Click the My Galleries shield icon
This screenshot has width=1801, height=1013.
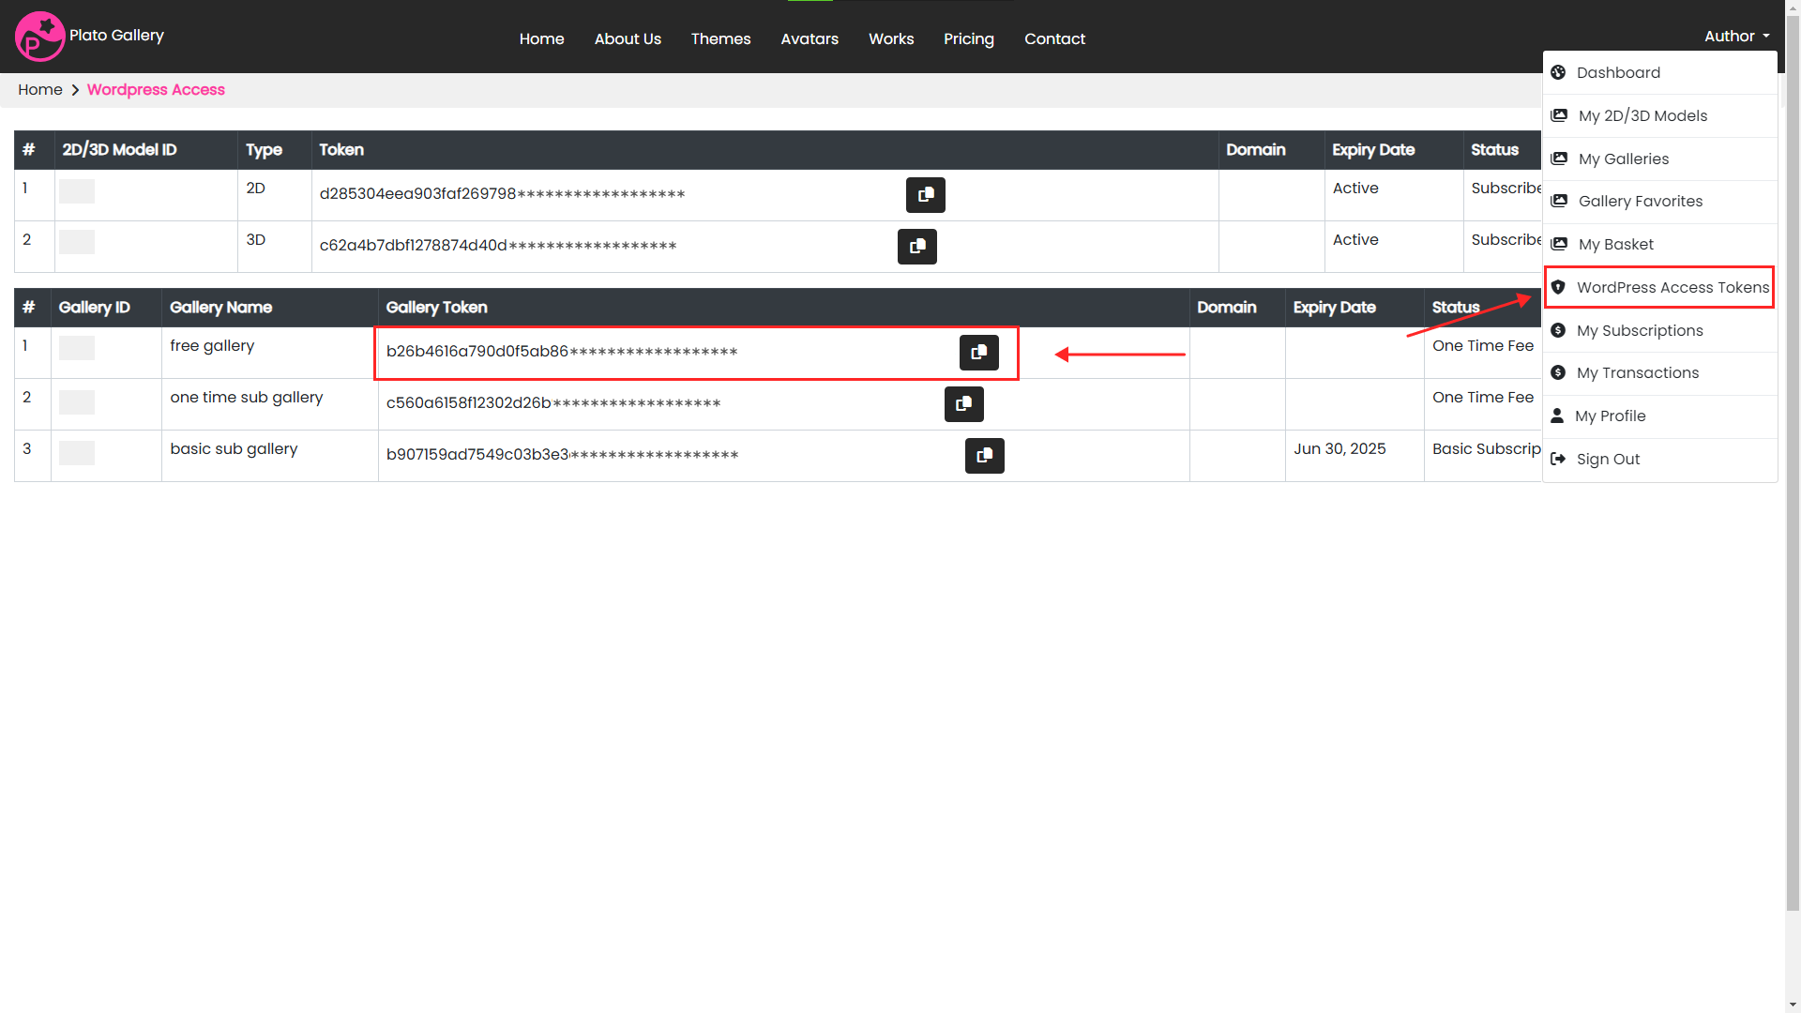point(1559,159)
